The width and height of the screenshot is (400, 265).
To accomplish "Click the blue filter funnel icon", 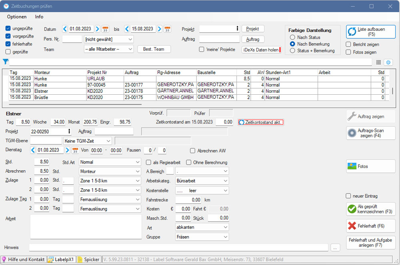I will click(5, 62).
